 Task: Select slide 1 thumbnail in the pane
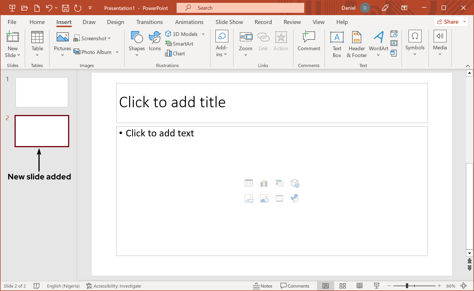42,92
